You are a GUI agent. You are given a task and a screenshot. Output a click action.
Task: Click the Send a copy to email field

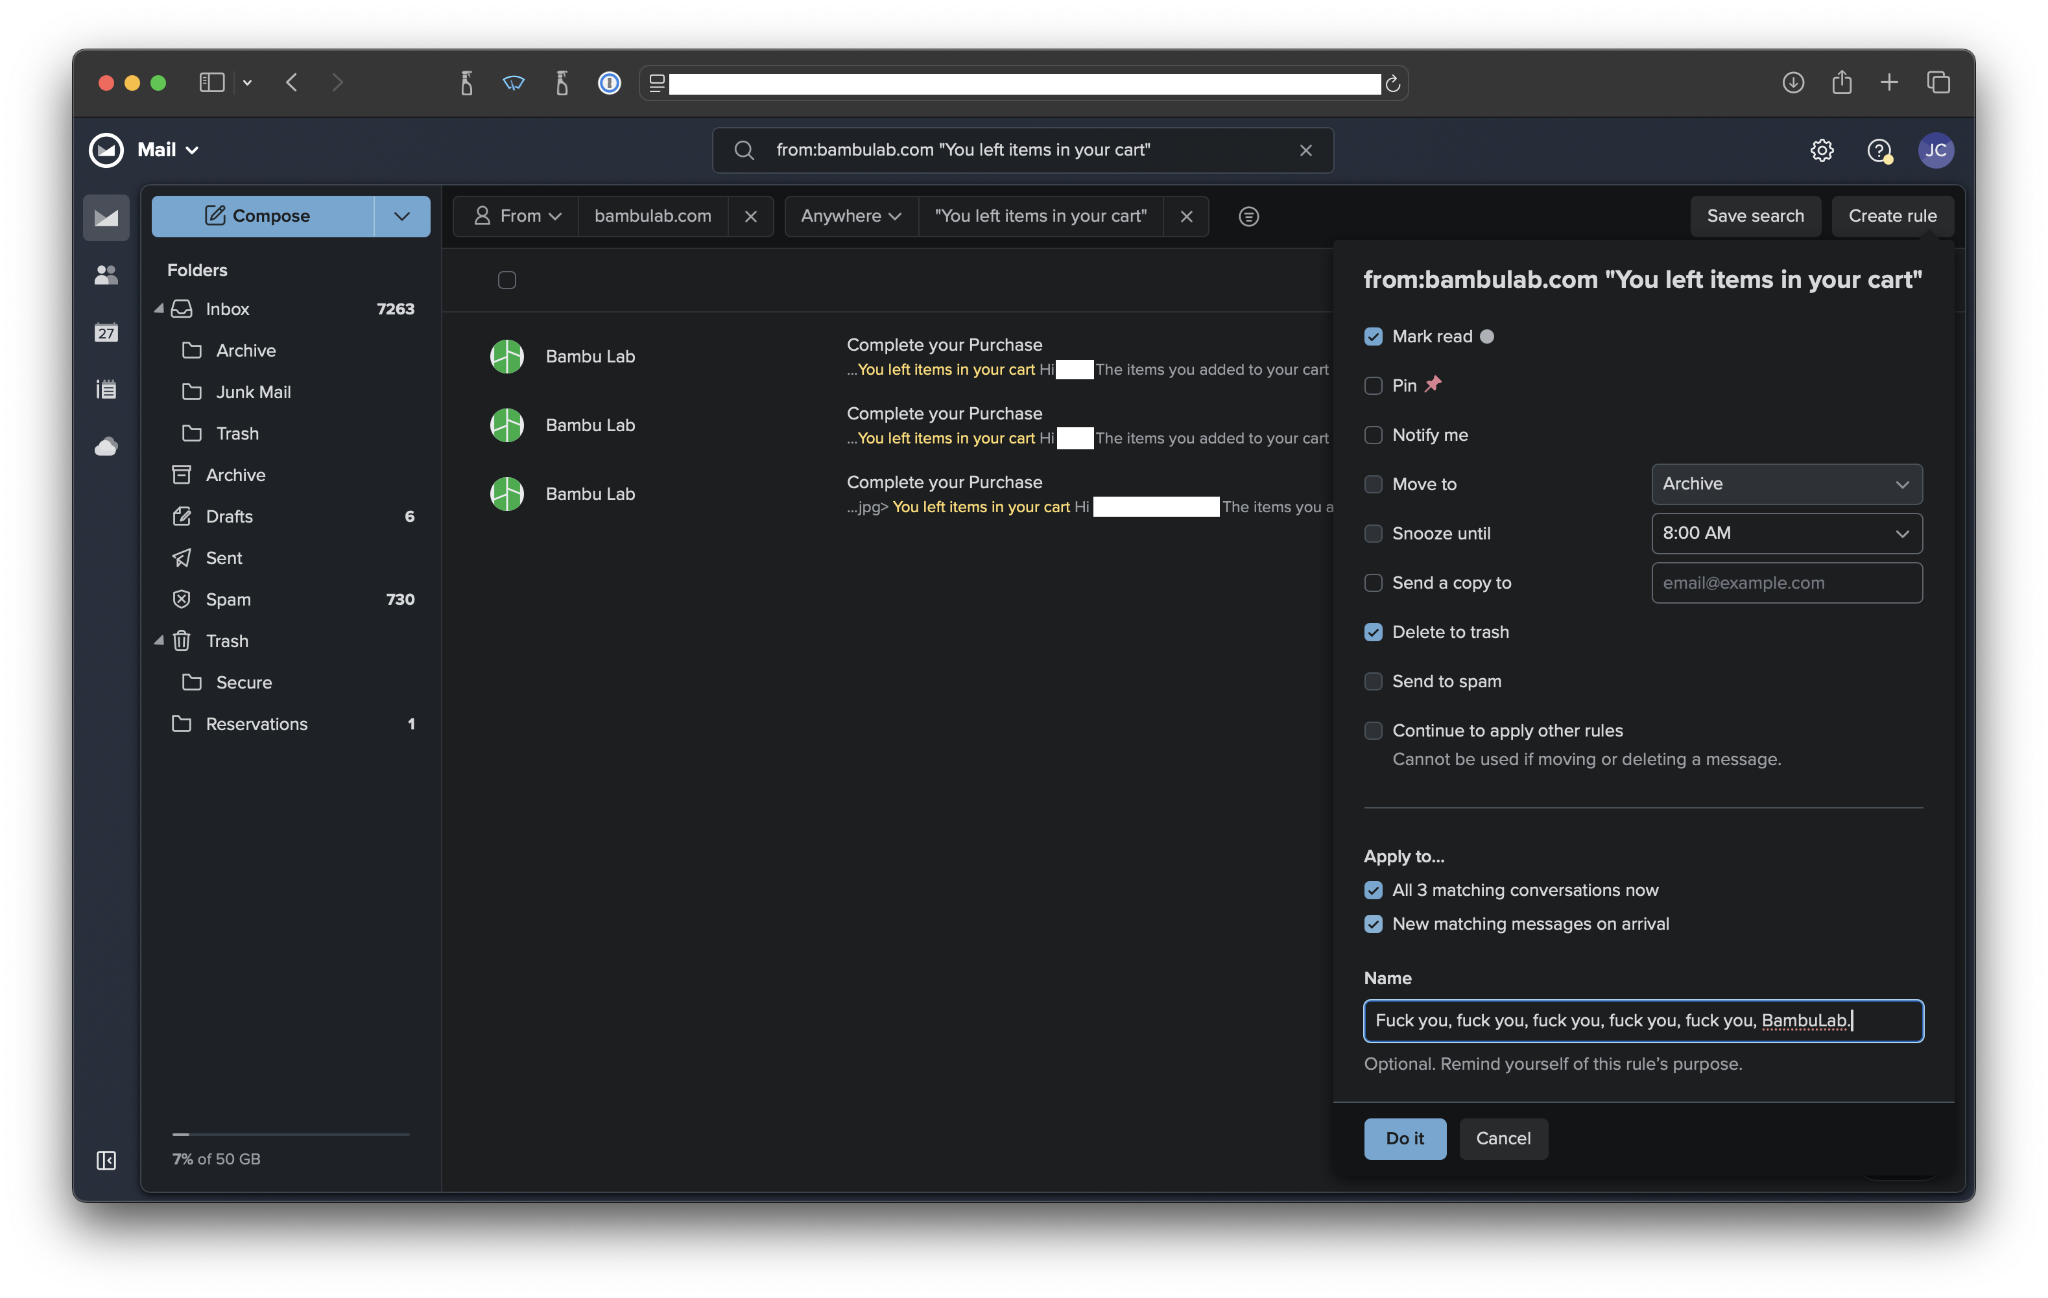pyautogui.click(x=1786, y=583)
